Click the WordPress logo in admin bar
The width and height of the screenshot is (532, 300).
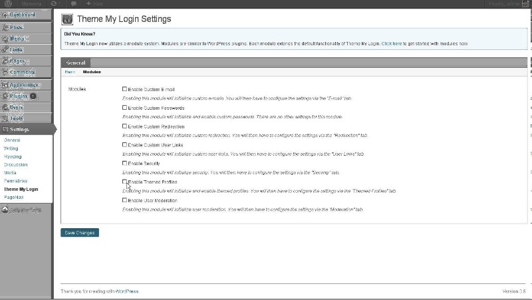[x=8, y=4]
